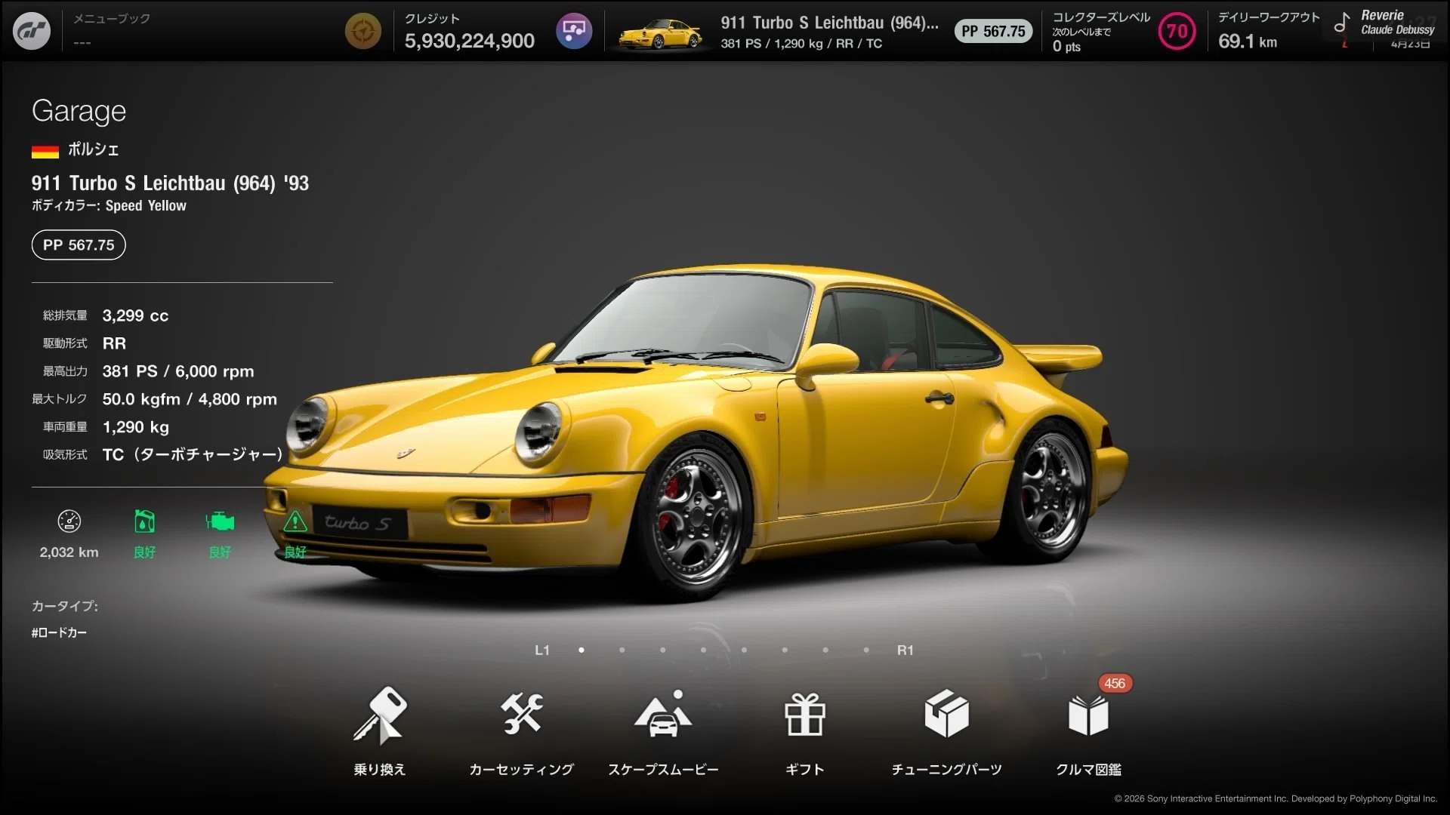1450x815 pixels.
Task: Click the ギフト label text
Action: [805, 769]
